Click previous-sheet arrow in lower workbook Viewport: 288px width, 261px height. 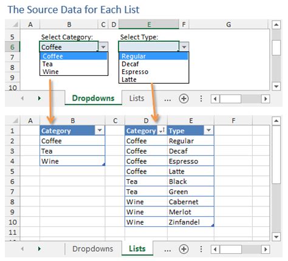(x=22, y=249)
